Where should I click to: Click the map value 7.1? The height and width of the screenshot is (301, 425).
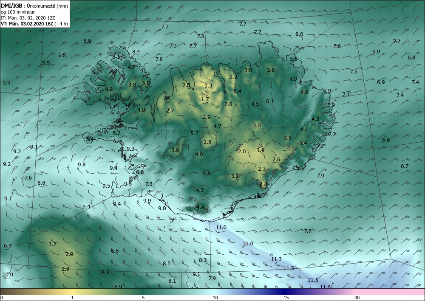coord(346,95)
